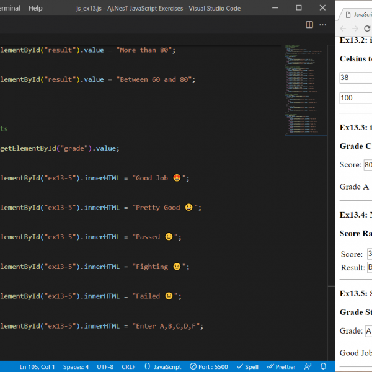The height and width of the screenshot is (372, 372).
Task: Click the browser back arrow
Action: pyautogui.click(x=344, y=29)
